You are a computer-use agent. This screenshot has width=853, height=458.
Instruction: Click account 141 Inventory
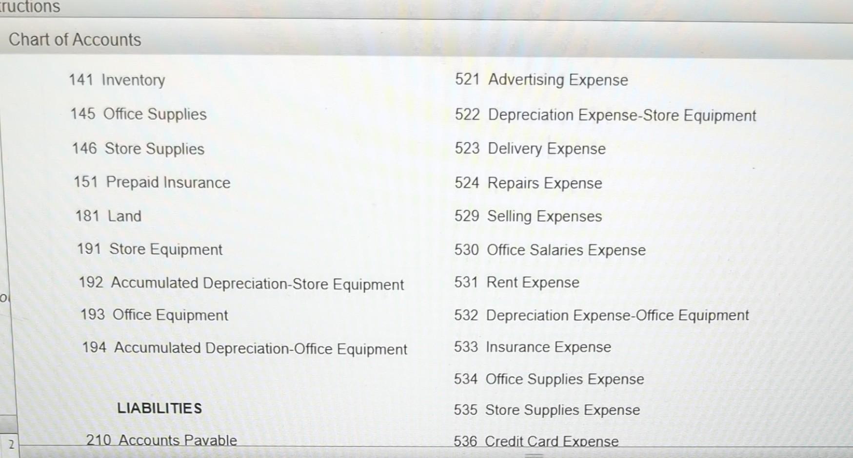(117, 80)
